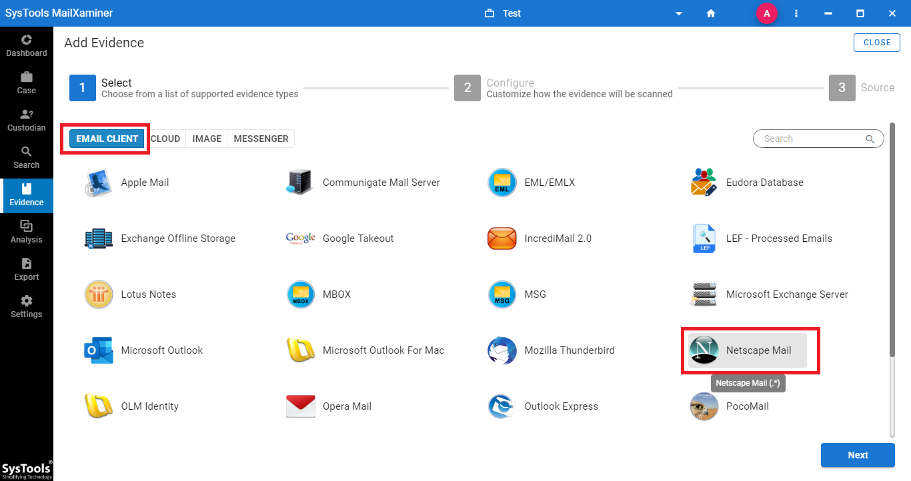Switch to the MESSENGER tab

(261, 139)
